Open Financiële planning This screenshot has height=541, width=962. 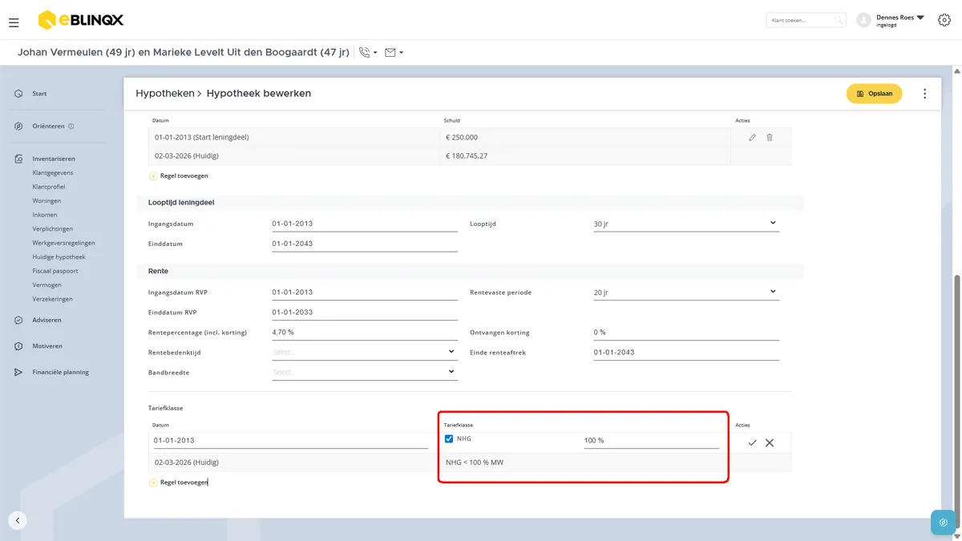tap(60, 372)
